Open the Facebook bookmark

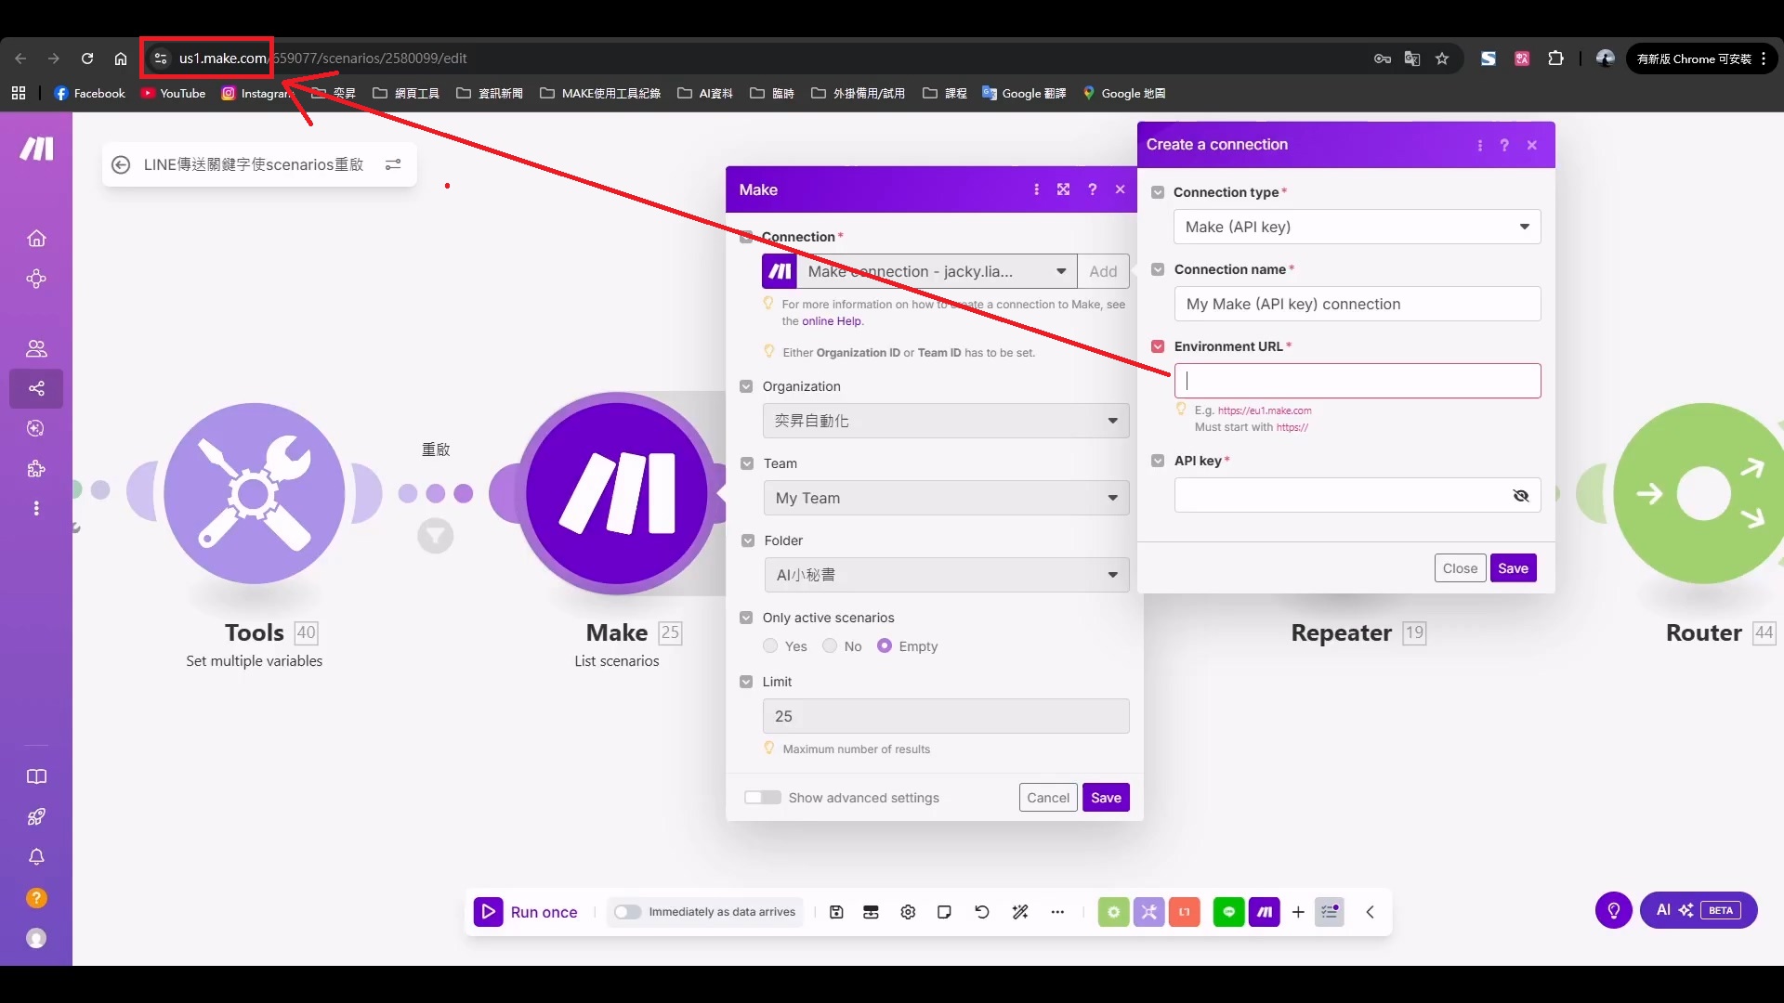pos(89,93)
